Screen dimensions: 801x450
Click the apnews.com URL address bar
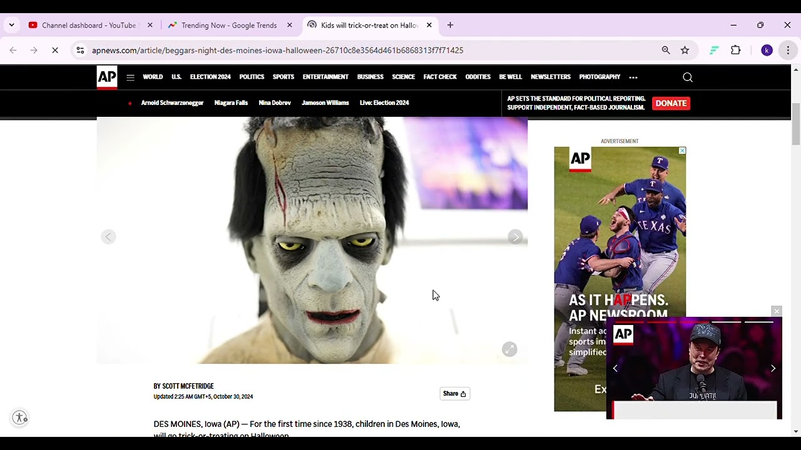(x=277, y=50)
